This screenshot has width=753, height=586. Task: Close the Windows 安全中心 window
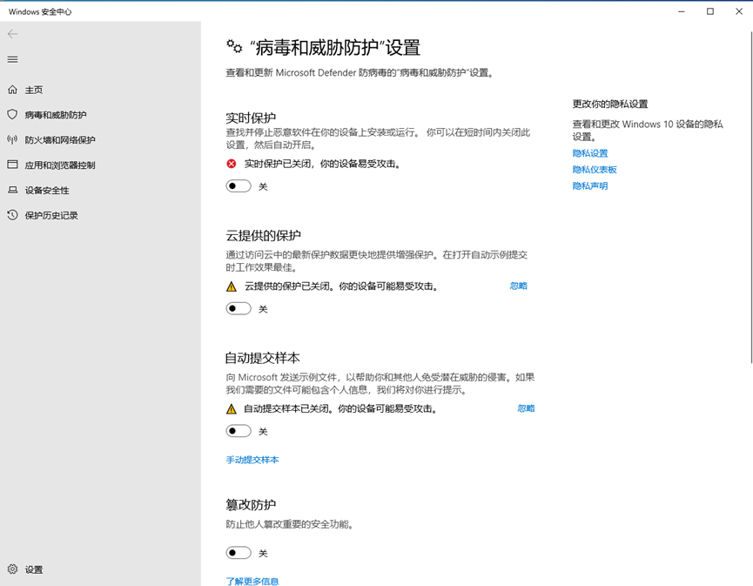[x=739, y=11]
